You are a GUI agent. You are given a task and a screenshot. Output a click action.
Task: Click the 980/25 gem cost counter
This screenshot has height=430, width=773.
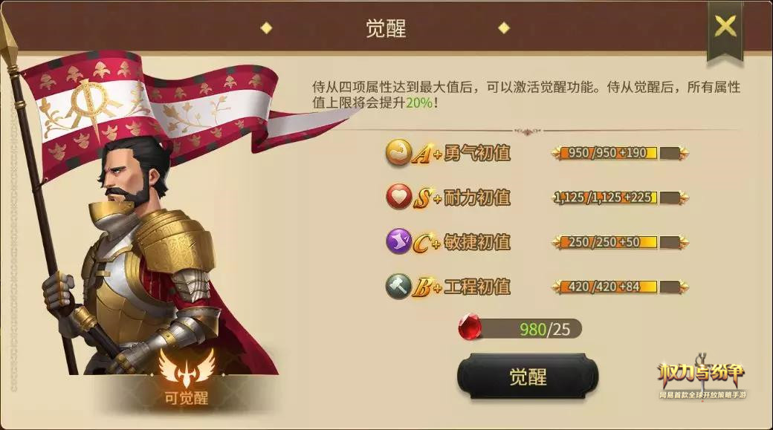(x=545, y=329)
